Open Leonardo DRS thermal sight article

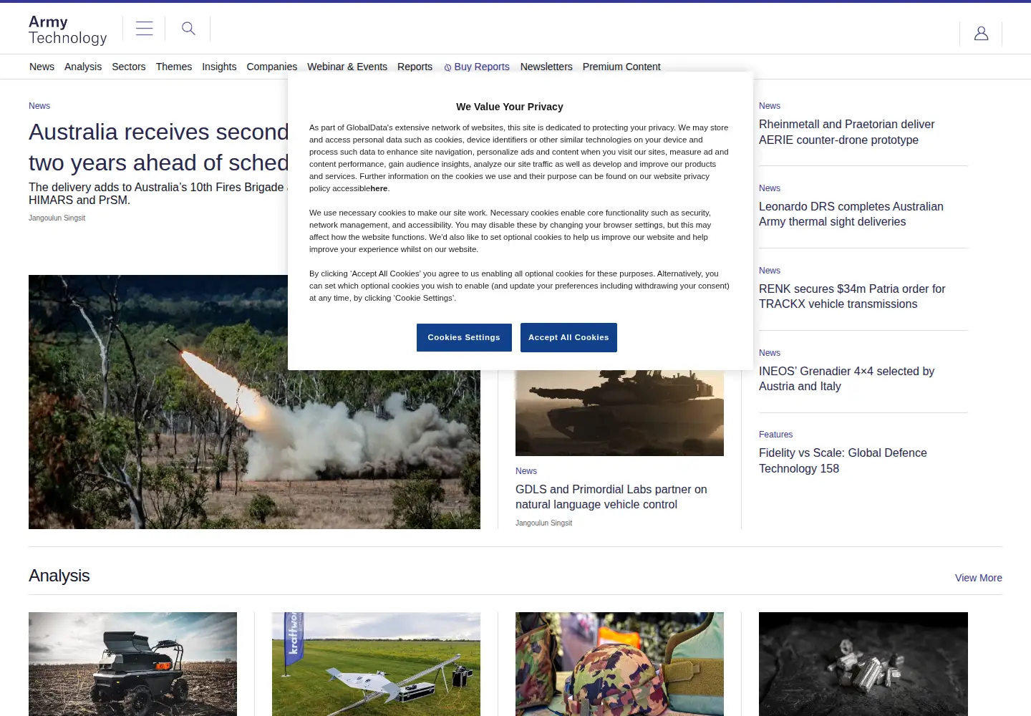point(851,214)
